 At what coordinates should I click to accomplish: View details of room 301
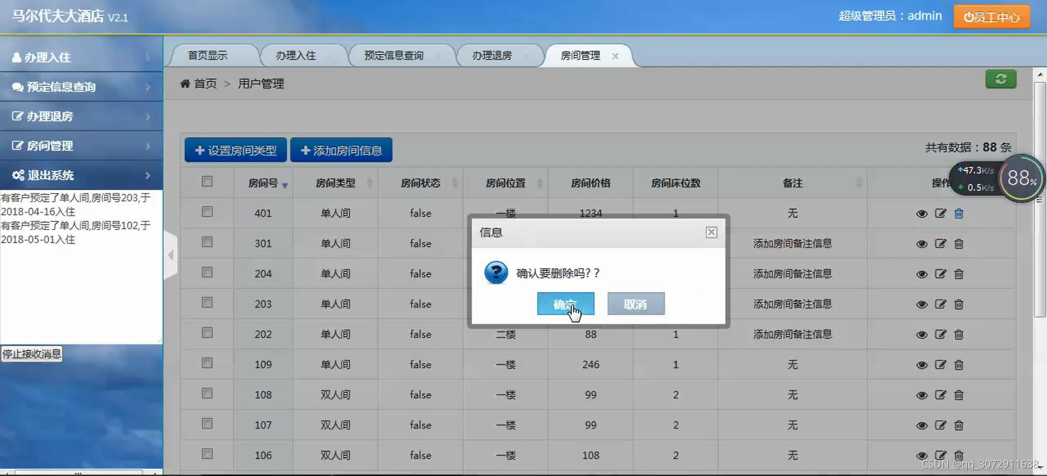tap(922, 244)
